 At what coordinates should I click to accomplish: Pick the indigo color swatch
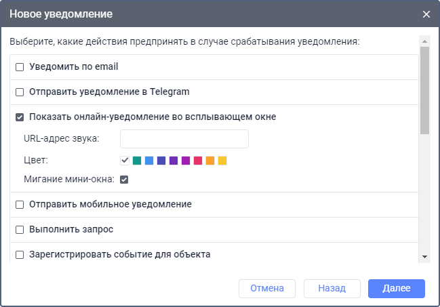coord(161,161)
